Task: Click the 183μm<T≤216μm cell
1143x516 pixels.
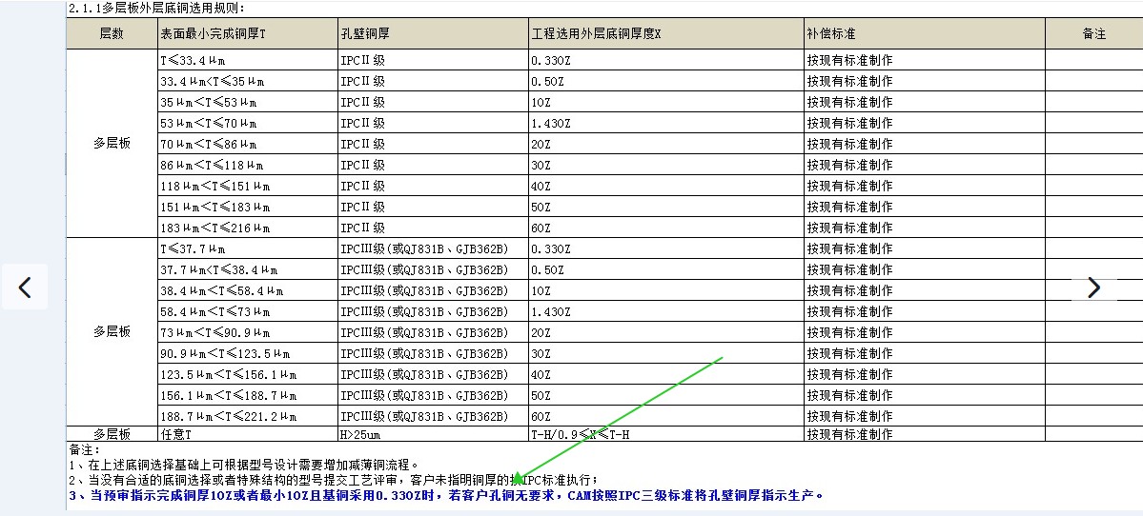Action: 248,228
